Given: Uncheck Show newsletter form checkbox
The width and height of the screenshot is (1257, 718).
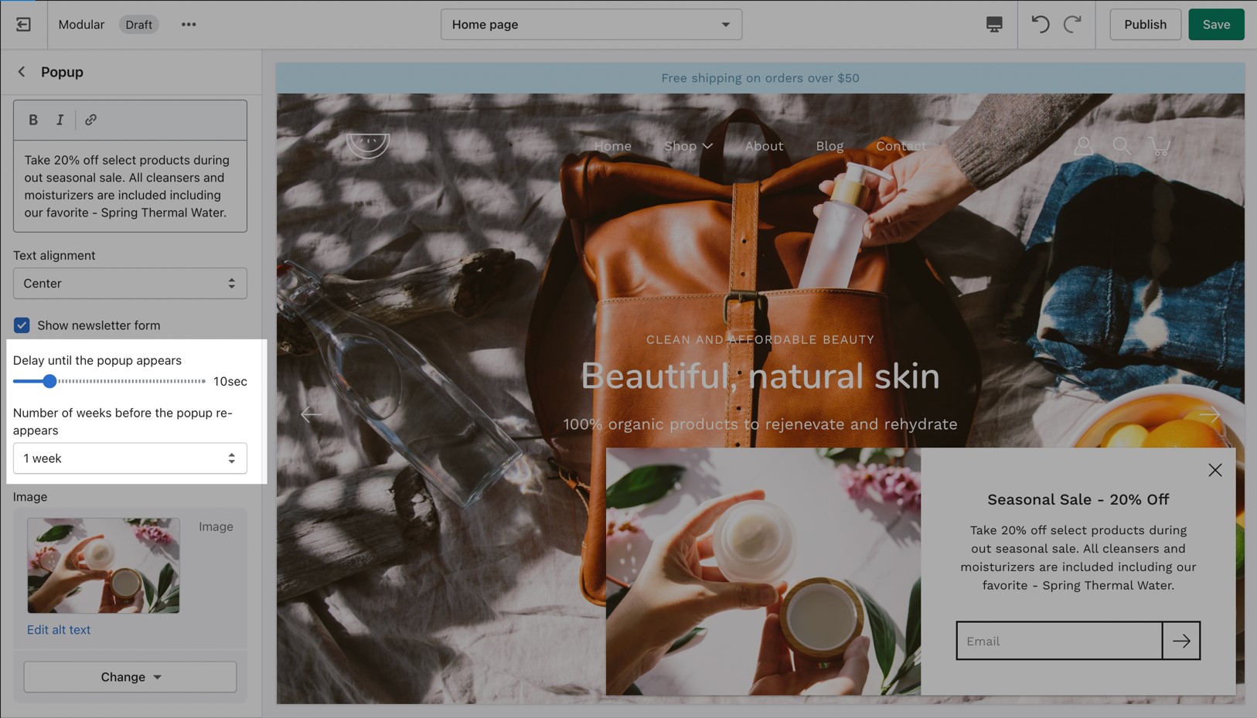Looking at the screenshot, I should click(22, 325).
